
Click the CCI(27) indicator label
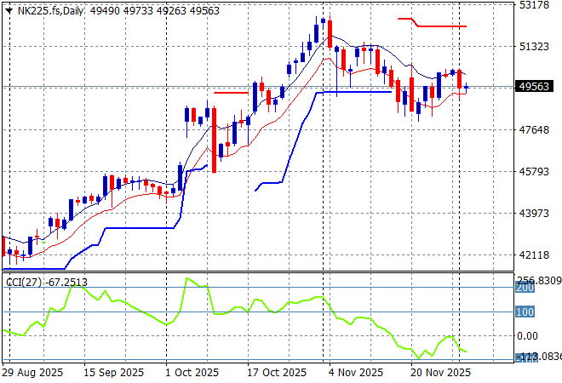(x=24, y=281)
